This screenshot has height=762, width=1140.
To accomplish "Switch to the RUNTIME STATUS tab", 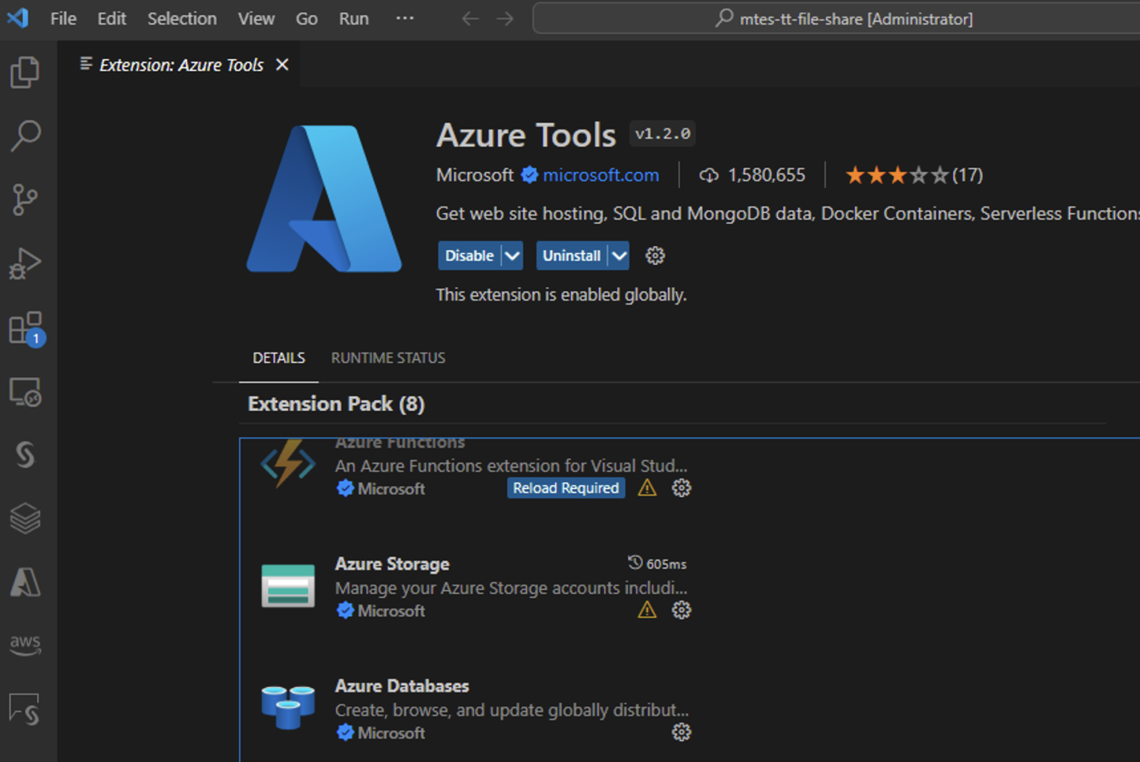I will point(387,358).
